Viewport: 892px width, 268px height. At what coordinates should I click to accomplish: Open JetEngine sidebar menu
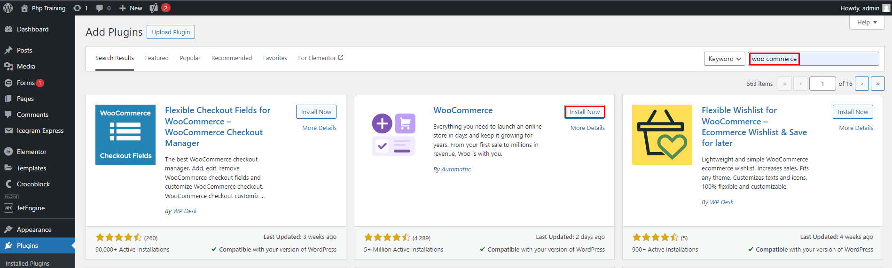(31, 208)
